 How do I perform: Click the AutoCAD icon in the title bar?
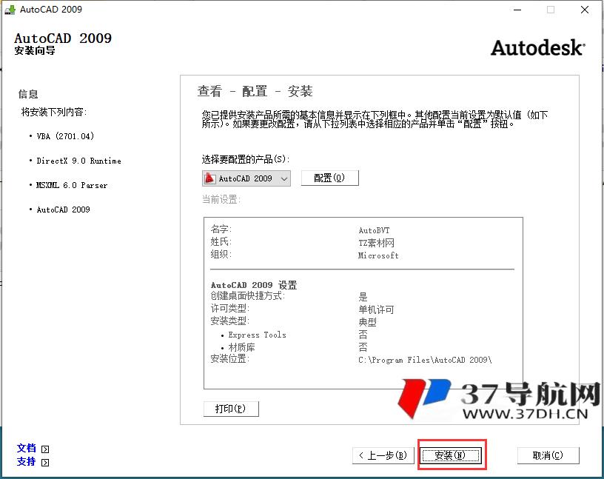pos(10,10)
